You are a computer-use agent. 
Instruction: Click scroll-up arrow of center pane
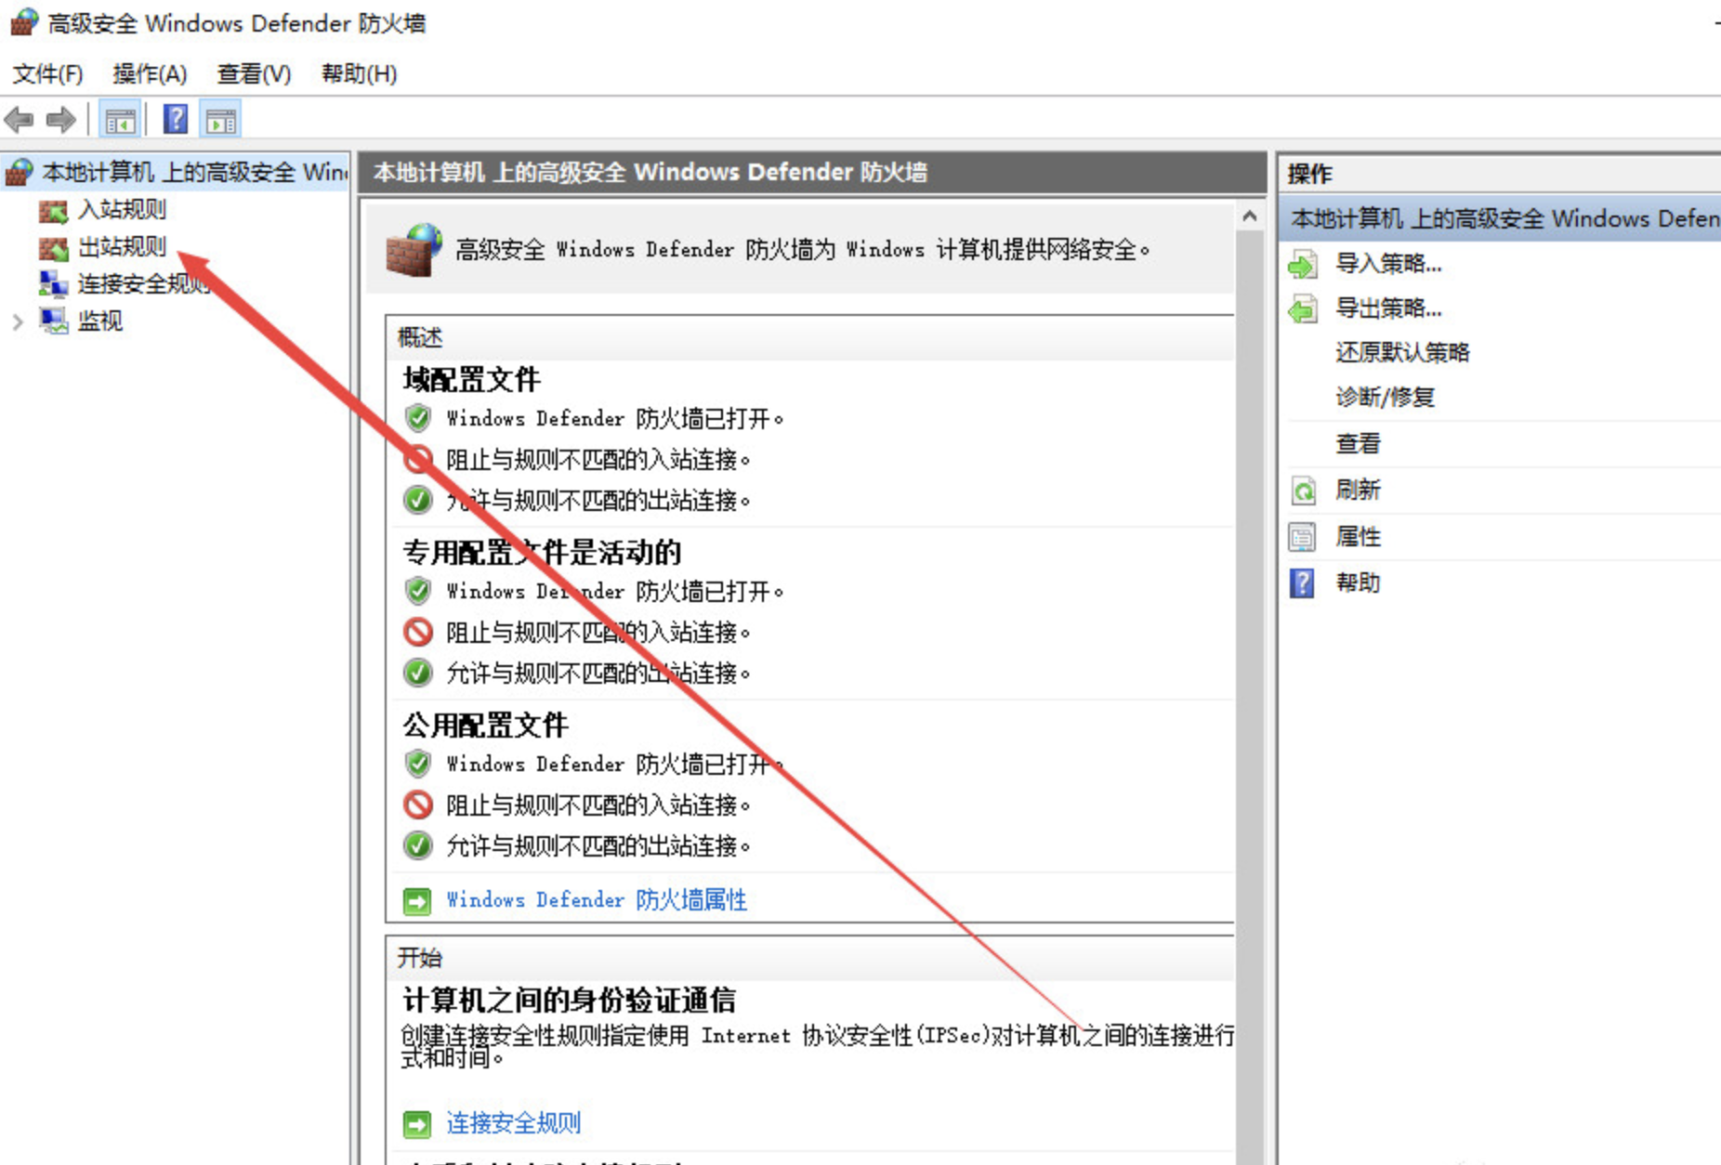click(x=1250, y=216)
